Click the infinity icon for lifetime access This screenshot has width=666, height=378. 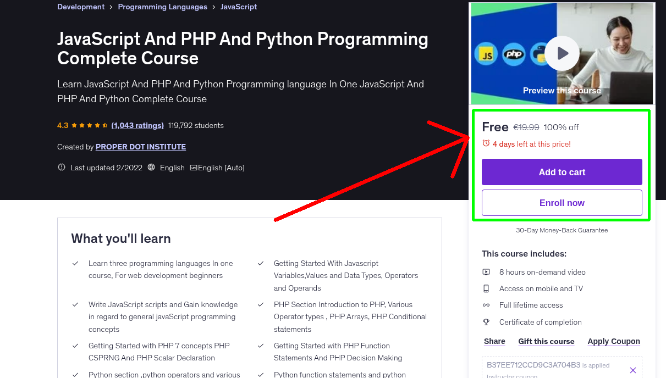tap(486, 305)
